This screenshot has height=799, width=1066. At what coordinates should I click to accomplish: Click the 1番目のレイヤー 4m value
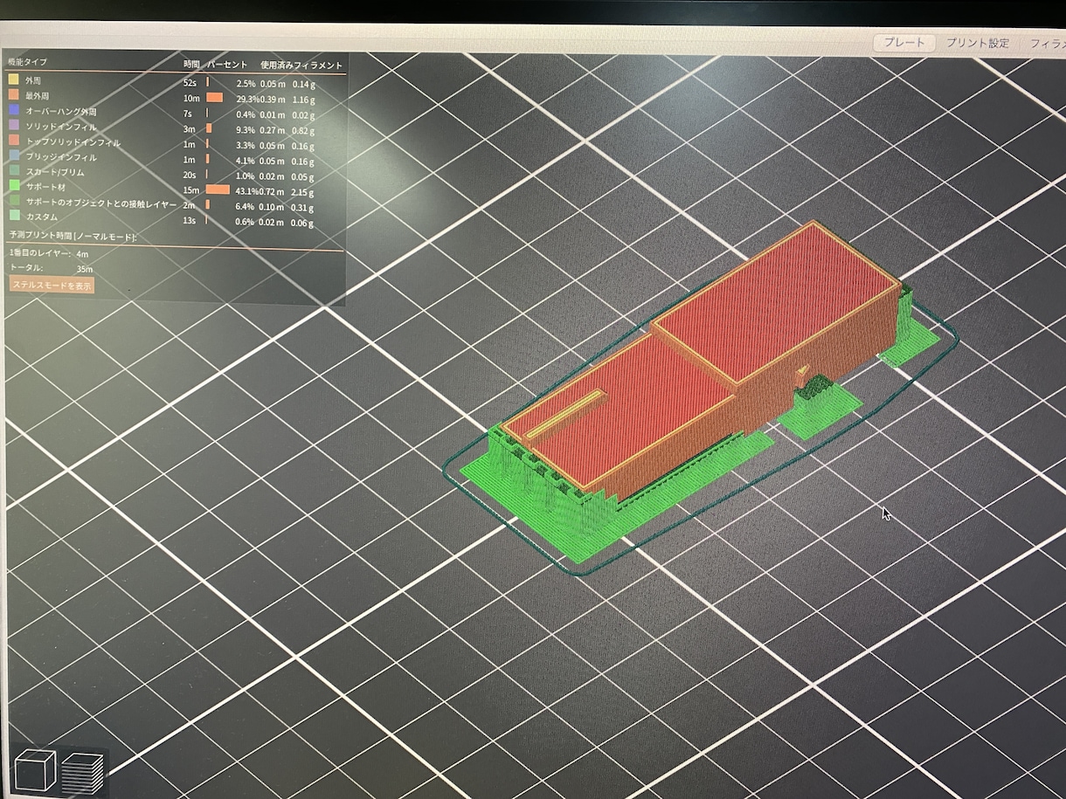pyautogui.click(x=83, y=254)
